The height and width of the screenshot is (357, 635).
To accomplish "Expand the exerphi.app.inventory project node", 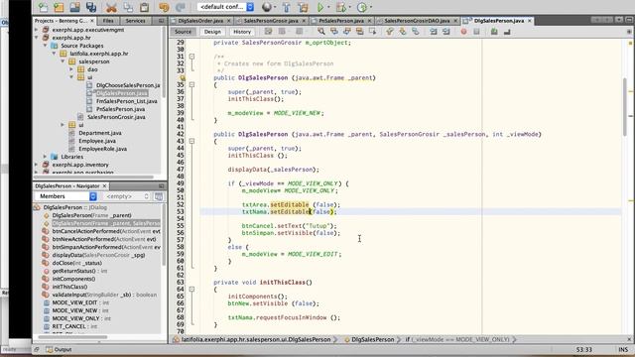I will coord(37,165).
